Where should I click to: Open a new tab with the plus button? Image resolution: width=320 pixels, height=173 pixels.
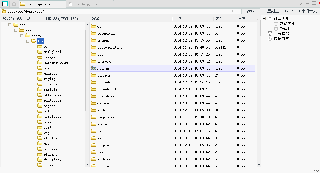point(117,4)
